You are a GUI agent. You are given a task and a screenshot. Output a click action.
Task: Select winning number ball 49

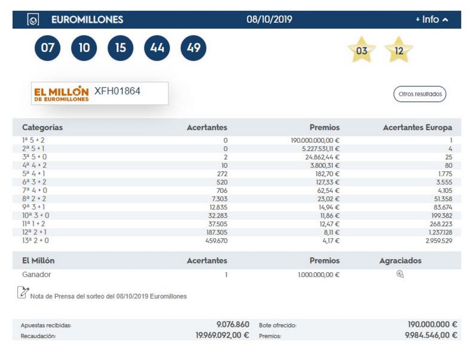(194, 48)
